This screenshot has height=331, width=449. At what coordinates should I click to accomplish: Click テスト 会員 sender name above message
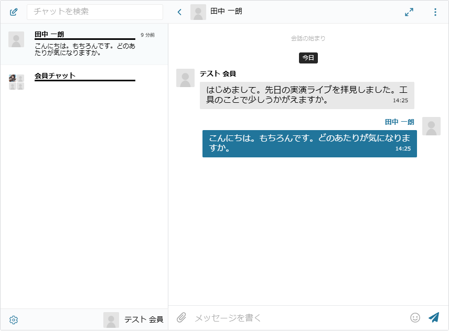click(x=218, y=73)
